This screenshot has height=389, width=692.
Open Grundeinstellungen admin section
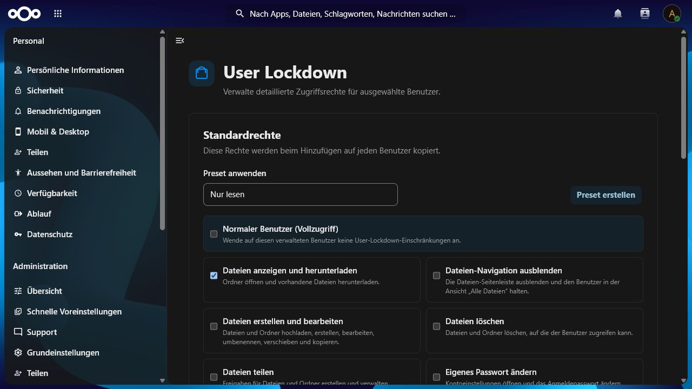pos(82,353)
